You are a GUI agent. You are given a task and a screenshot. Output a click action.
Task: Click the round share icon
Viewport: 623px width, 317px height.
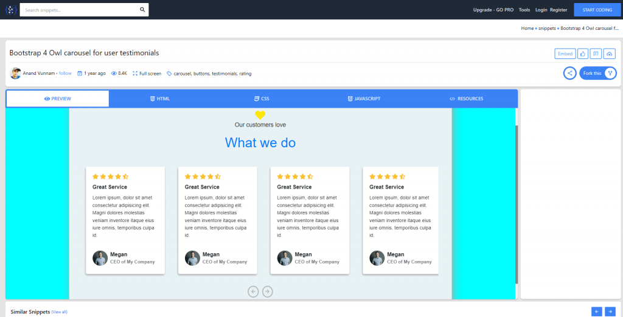coord(569,73)
